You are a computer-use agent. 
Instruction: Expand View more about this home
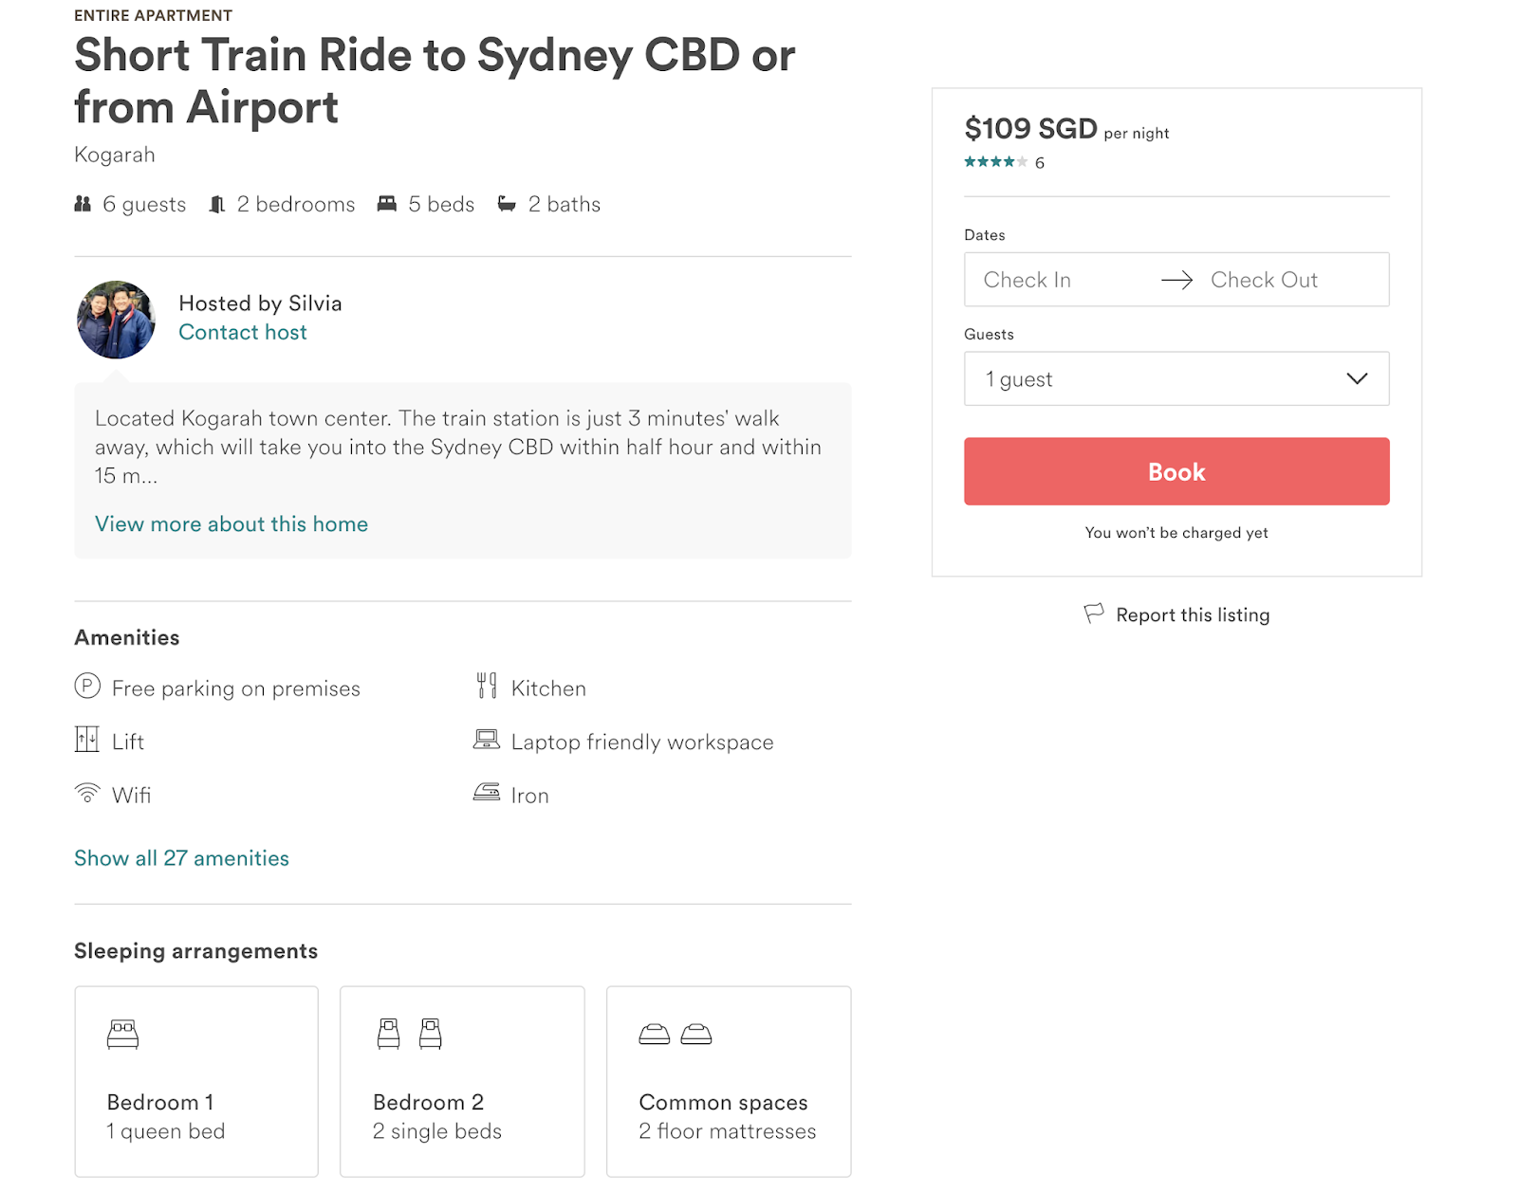[x=231, y=524]
